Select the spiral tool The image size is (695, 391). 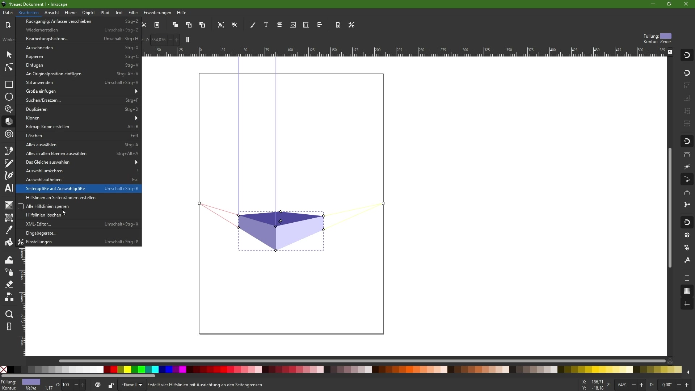[x=9, y=134]
